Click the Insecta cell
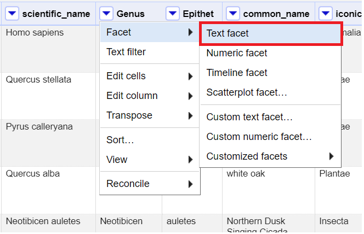Screen dimensions: 364x234 338,223
